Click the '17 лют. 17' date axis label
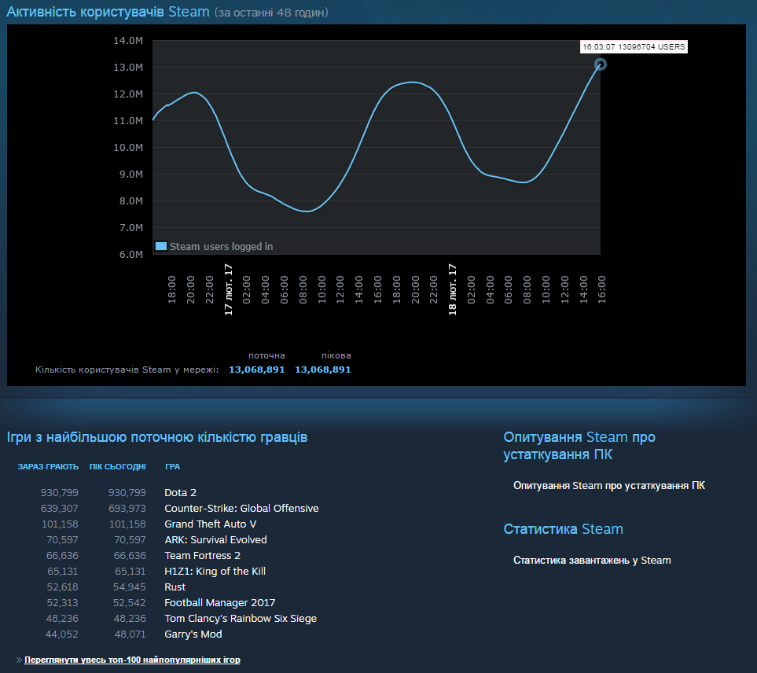This screenshot has width=757, height=673. point(228,289)
